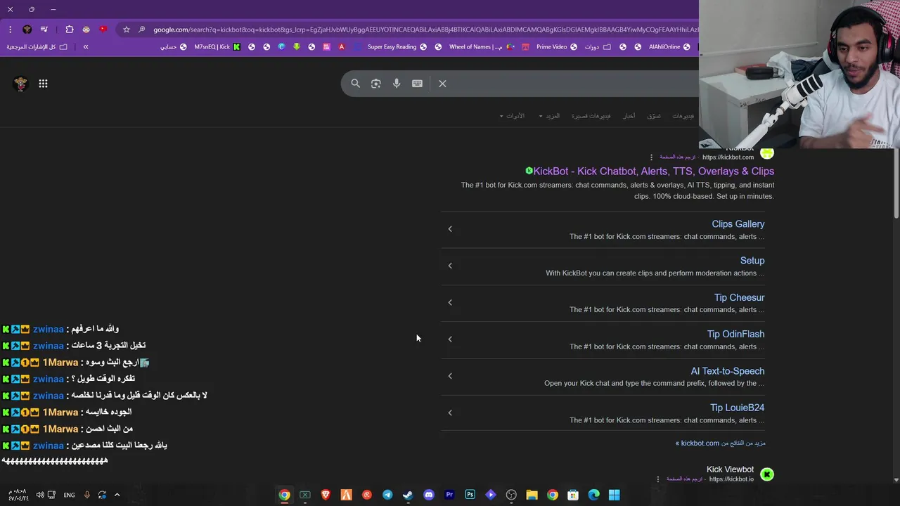Screen dimensions: 900x506
Task: Open Chrome's three-dot menu
Action: tap(10, 30)
